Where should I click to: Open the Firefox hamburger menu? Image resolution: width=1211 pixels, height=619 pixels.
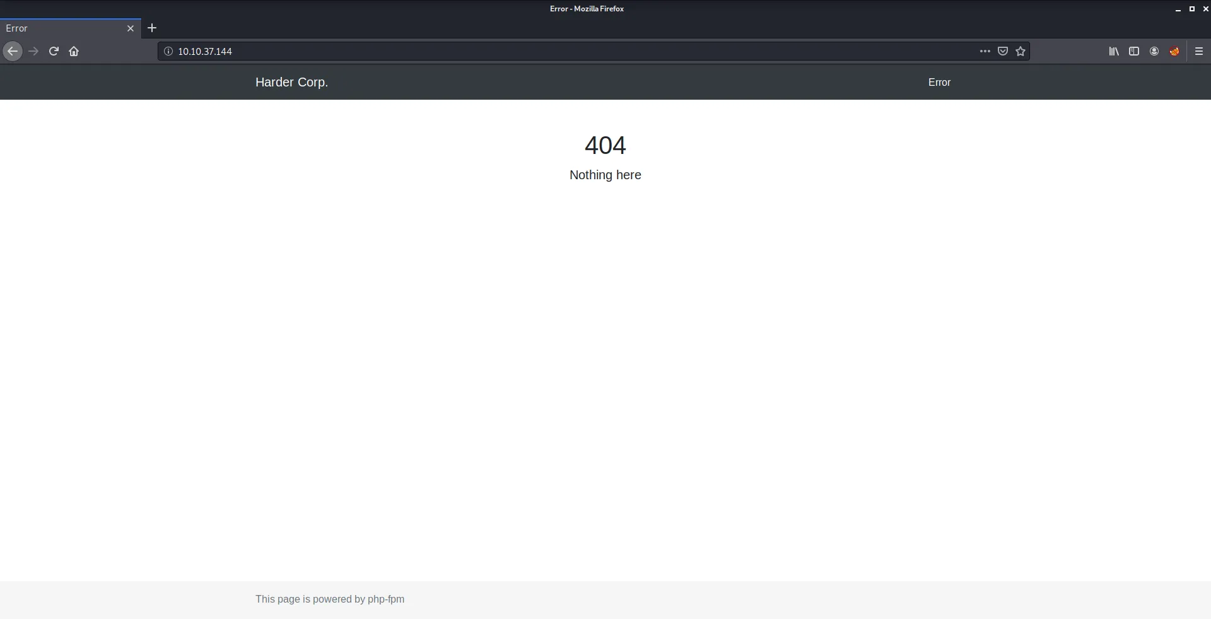coord(1199,51)
